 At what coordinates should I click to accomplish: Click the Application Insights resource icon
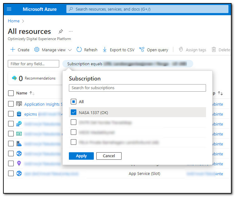pos(19,104)
